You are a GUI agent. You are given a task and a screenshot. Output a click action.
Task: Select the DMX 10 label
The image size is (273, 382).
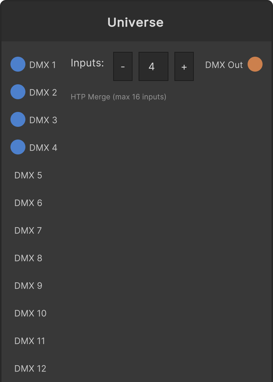30,313
